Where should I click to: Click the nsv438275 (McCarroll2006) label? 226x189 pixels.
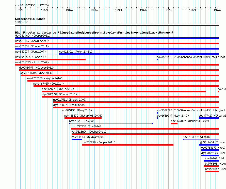83,116
